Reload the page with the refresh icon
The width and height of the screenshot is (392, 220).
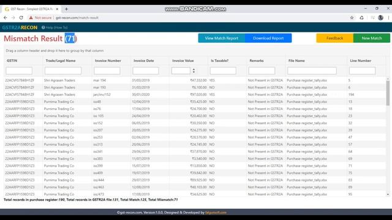click(x=21, y=18)
